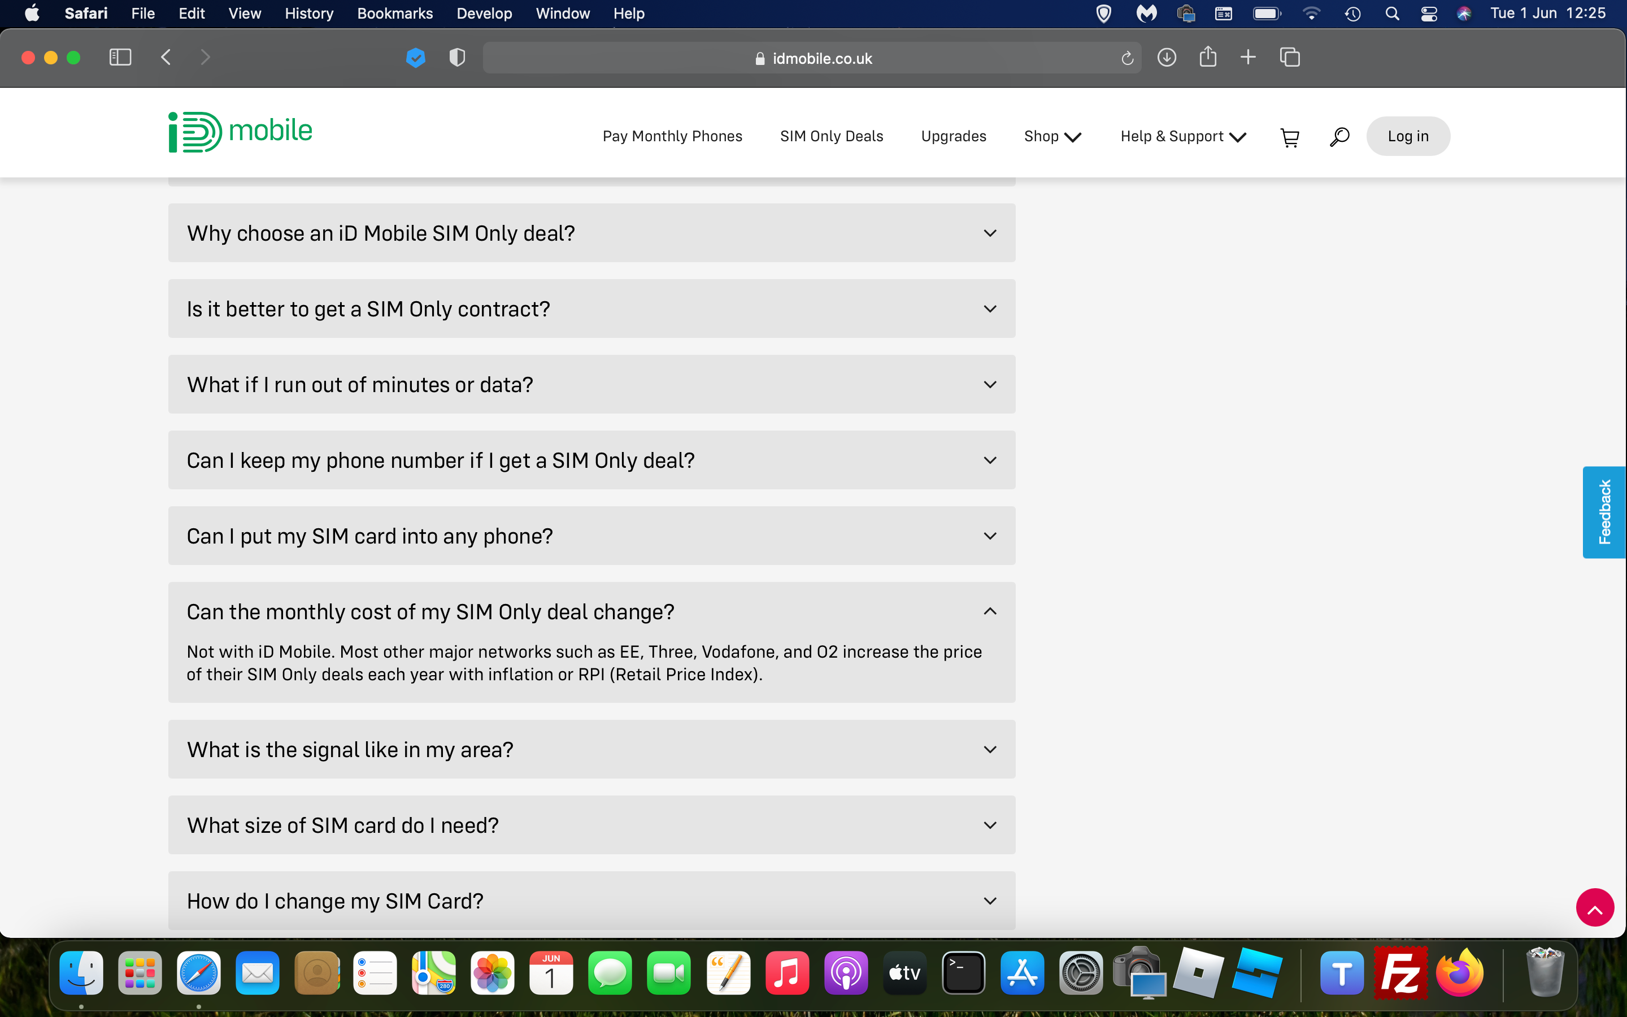Open the Develop menu
Viewport: 1627px width, 1017px height.
[484, 14]
